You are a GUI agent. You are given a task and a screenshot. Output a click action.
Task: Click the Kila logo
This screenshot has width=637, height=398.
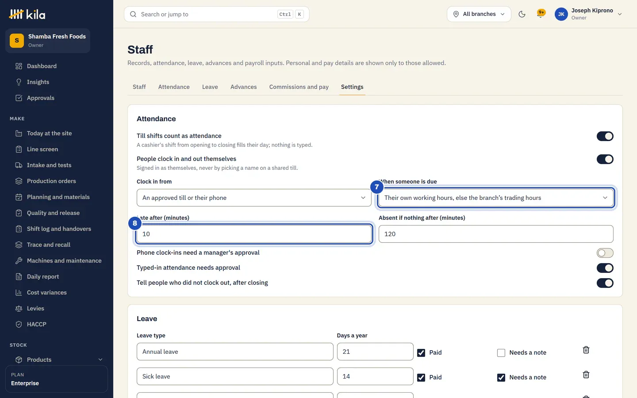27,14
